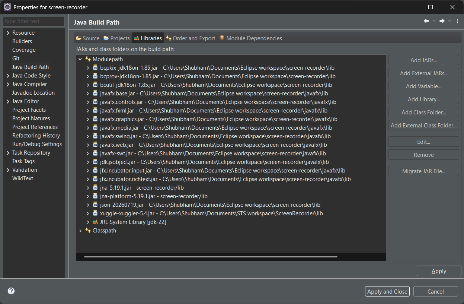Screen dimensions: 464x304
Task: Expand the Validation category
Action: (x=8, y=170)
